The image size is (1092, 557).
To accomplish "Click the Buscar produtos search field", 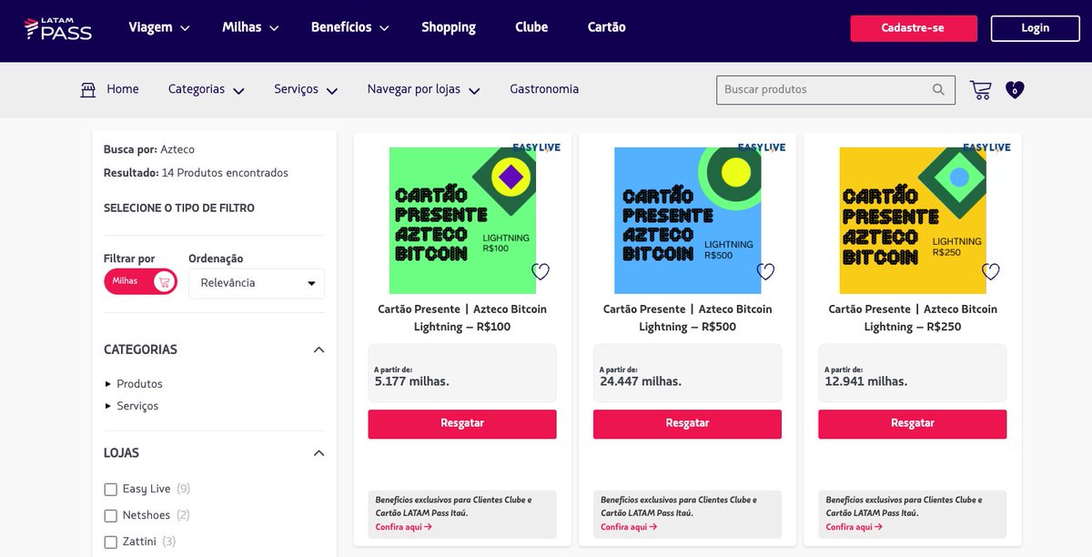I will tap(824, 89).
